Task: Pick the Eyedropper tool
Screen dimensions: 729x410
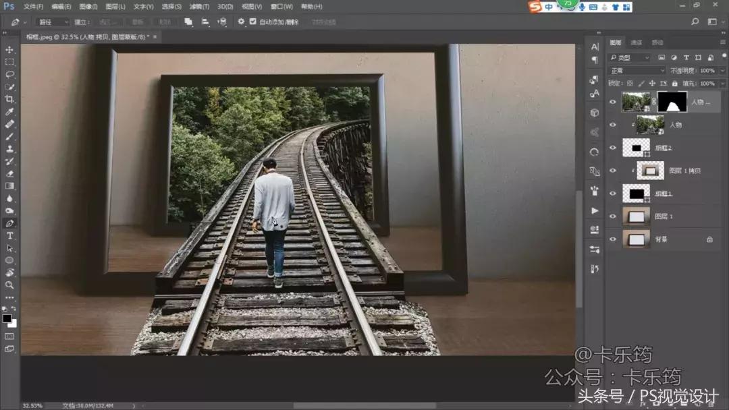Action: (9, 112)
